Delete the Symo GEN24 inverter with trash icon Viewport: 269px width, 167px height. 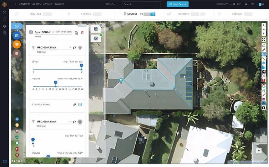(x=82, y=32)
